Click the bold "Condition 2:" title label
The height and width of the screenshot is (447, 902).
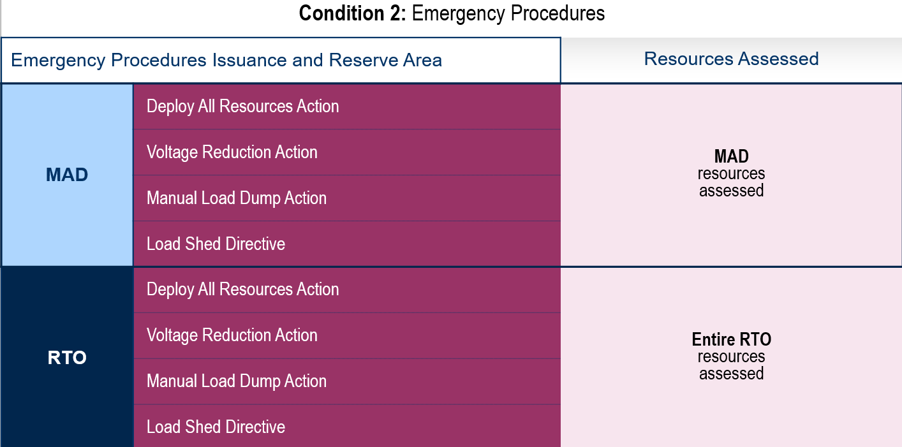click(x=352, y=13)
